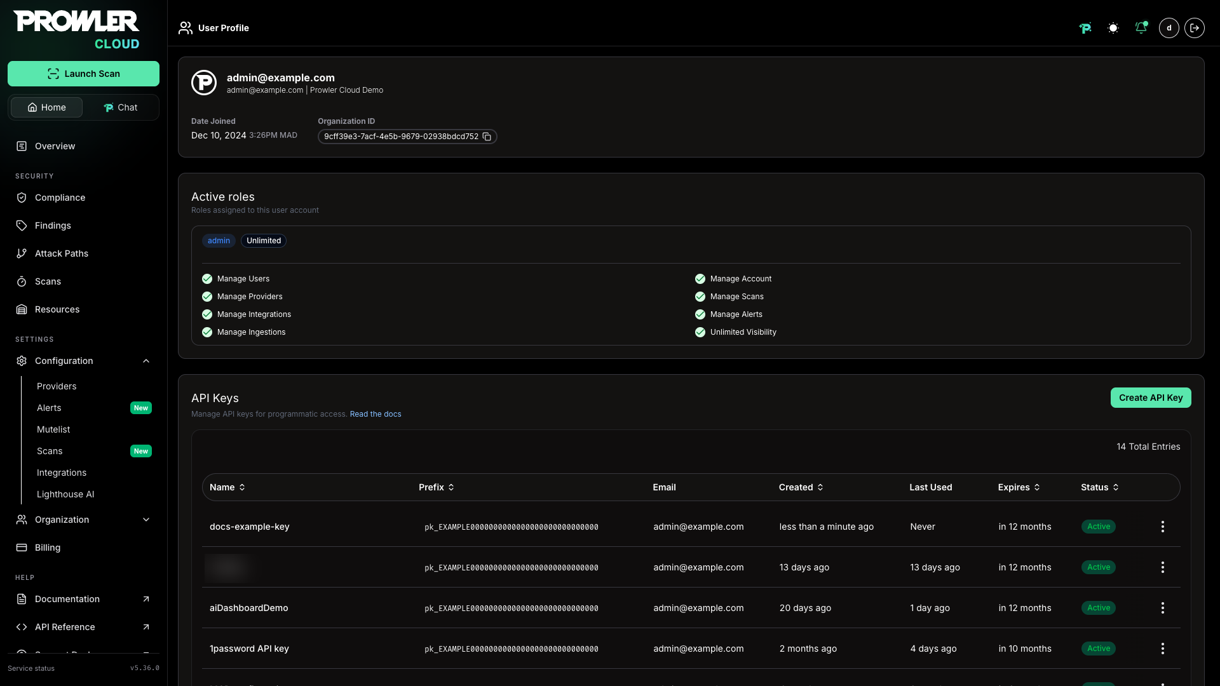Click the '14 Total Entries' text
The width and height of the screenshot is (1220, 686).
(x=1148, y=447)
